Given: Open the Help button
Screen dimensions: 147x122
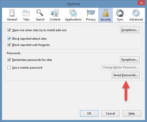Looking at the screenshot, I should (132, 114).
